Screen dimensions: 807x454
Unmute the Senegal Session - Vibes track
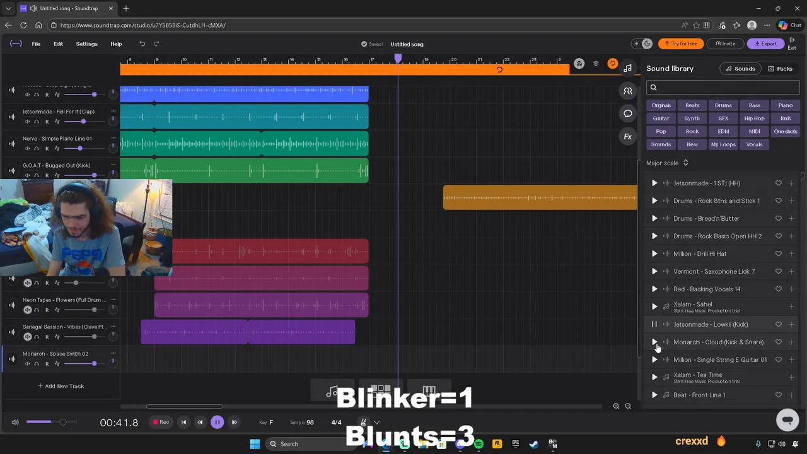28,337
